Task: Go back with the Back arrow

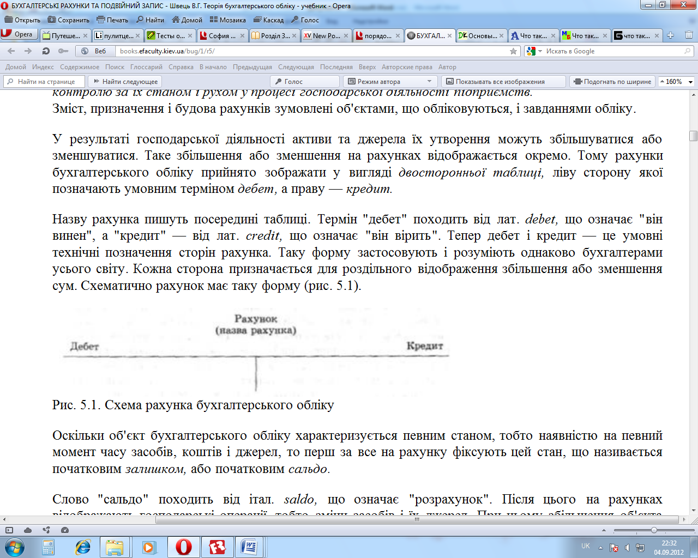Action: 11,51
